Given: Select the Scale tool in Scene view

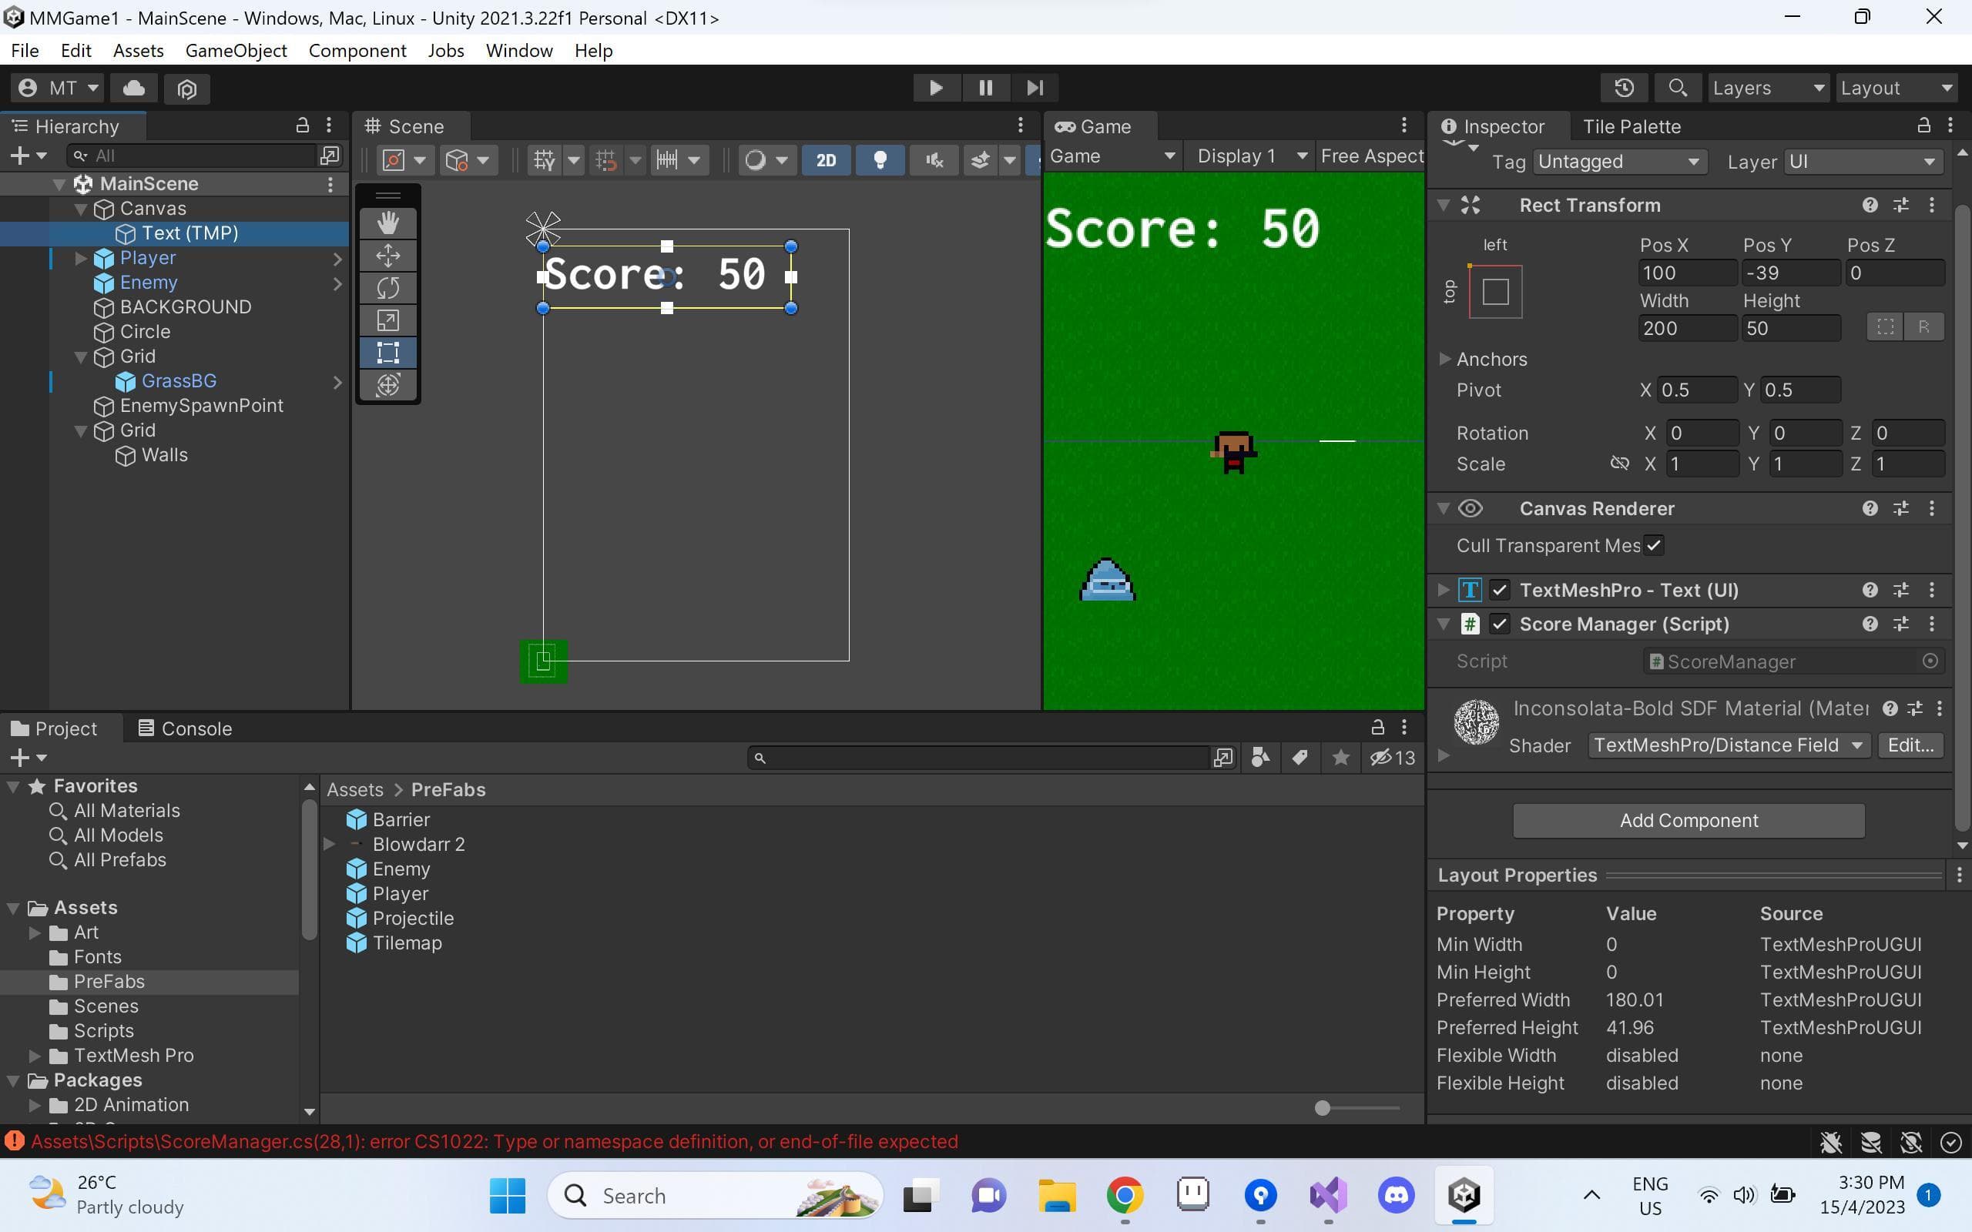Looking at the screenshot, I should [x=388, y=320].
